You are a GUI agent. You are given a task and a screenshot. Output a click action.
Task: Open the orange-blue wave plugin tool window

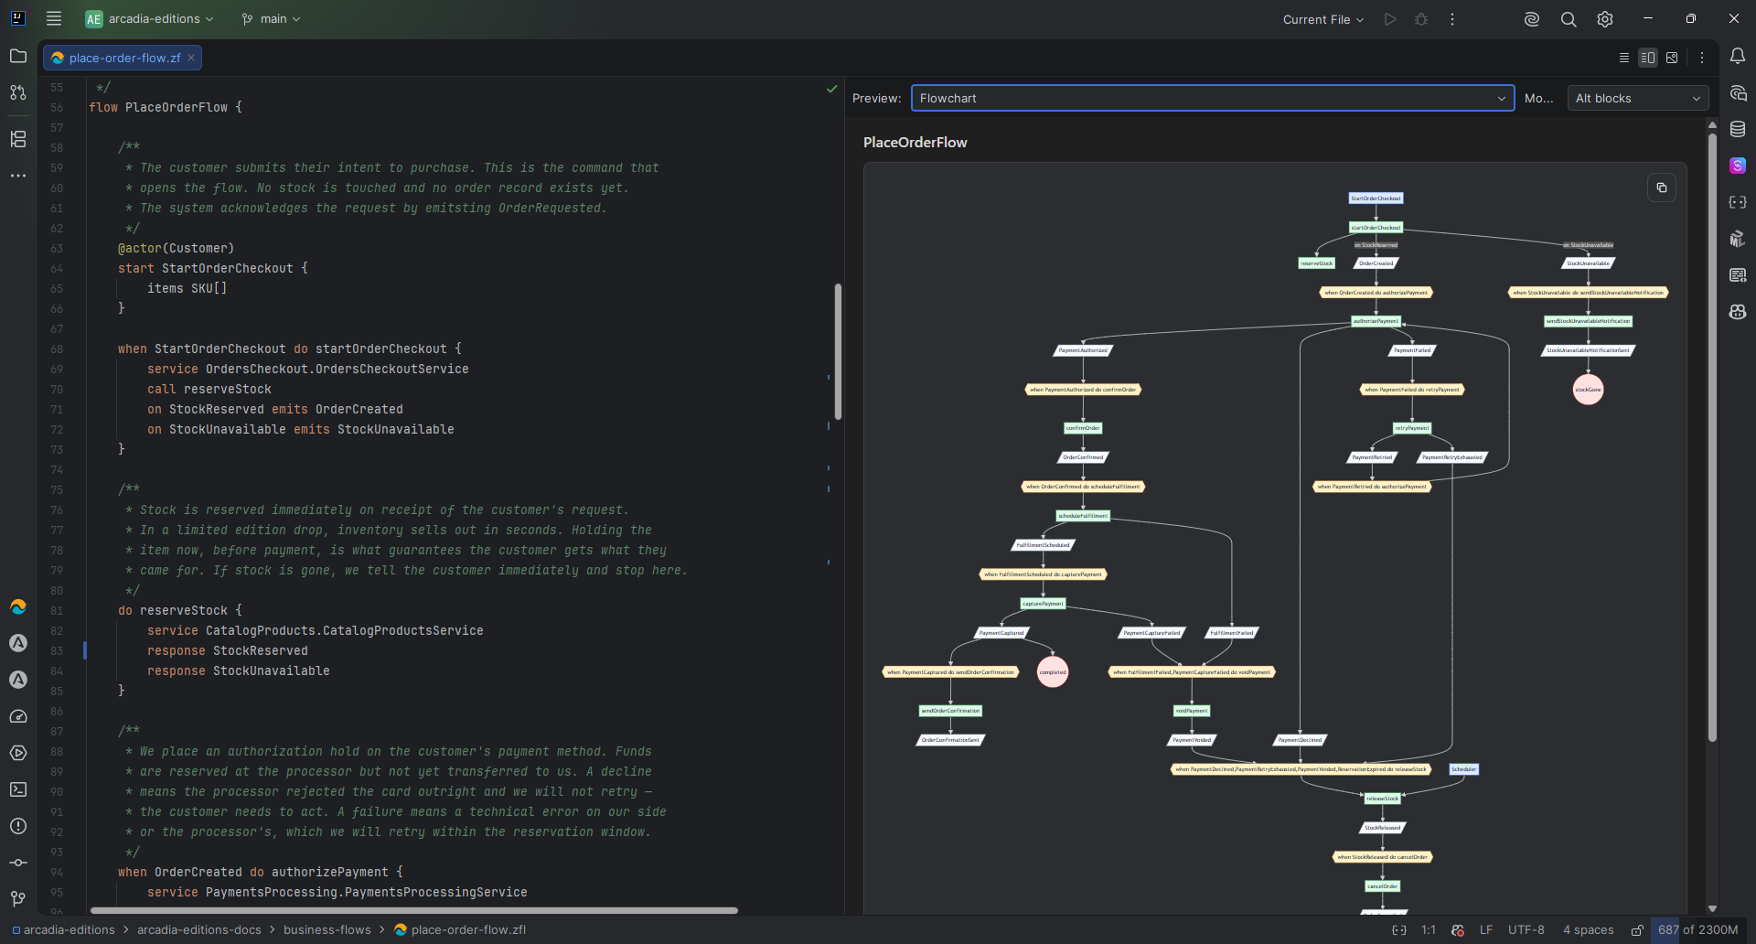pyautogui.click(x=18, y=606)
